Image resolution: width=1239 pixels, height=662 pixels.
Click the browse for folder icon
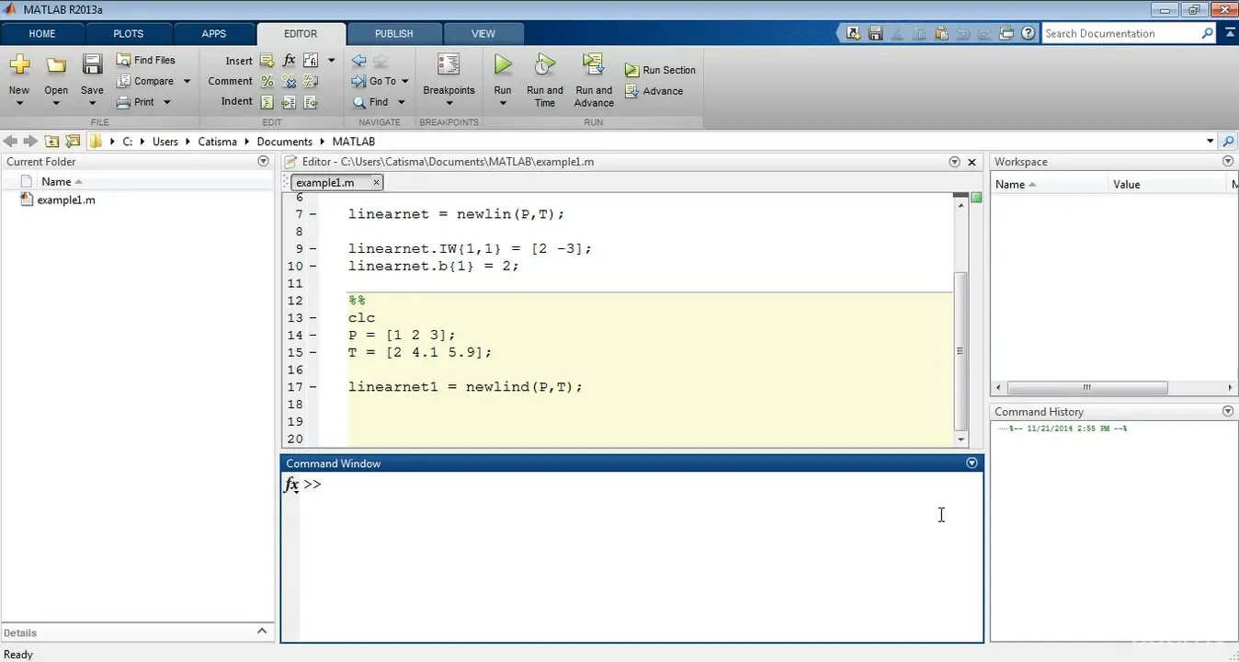pos(72,142)
